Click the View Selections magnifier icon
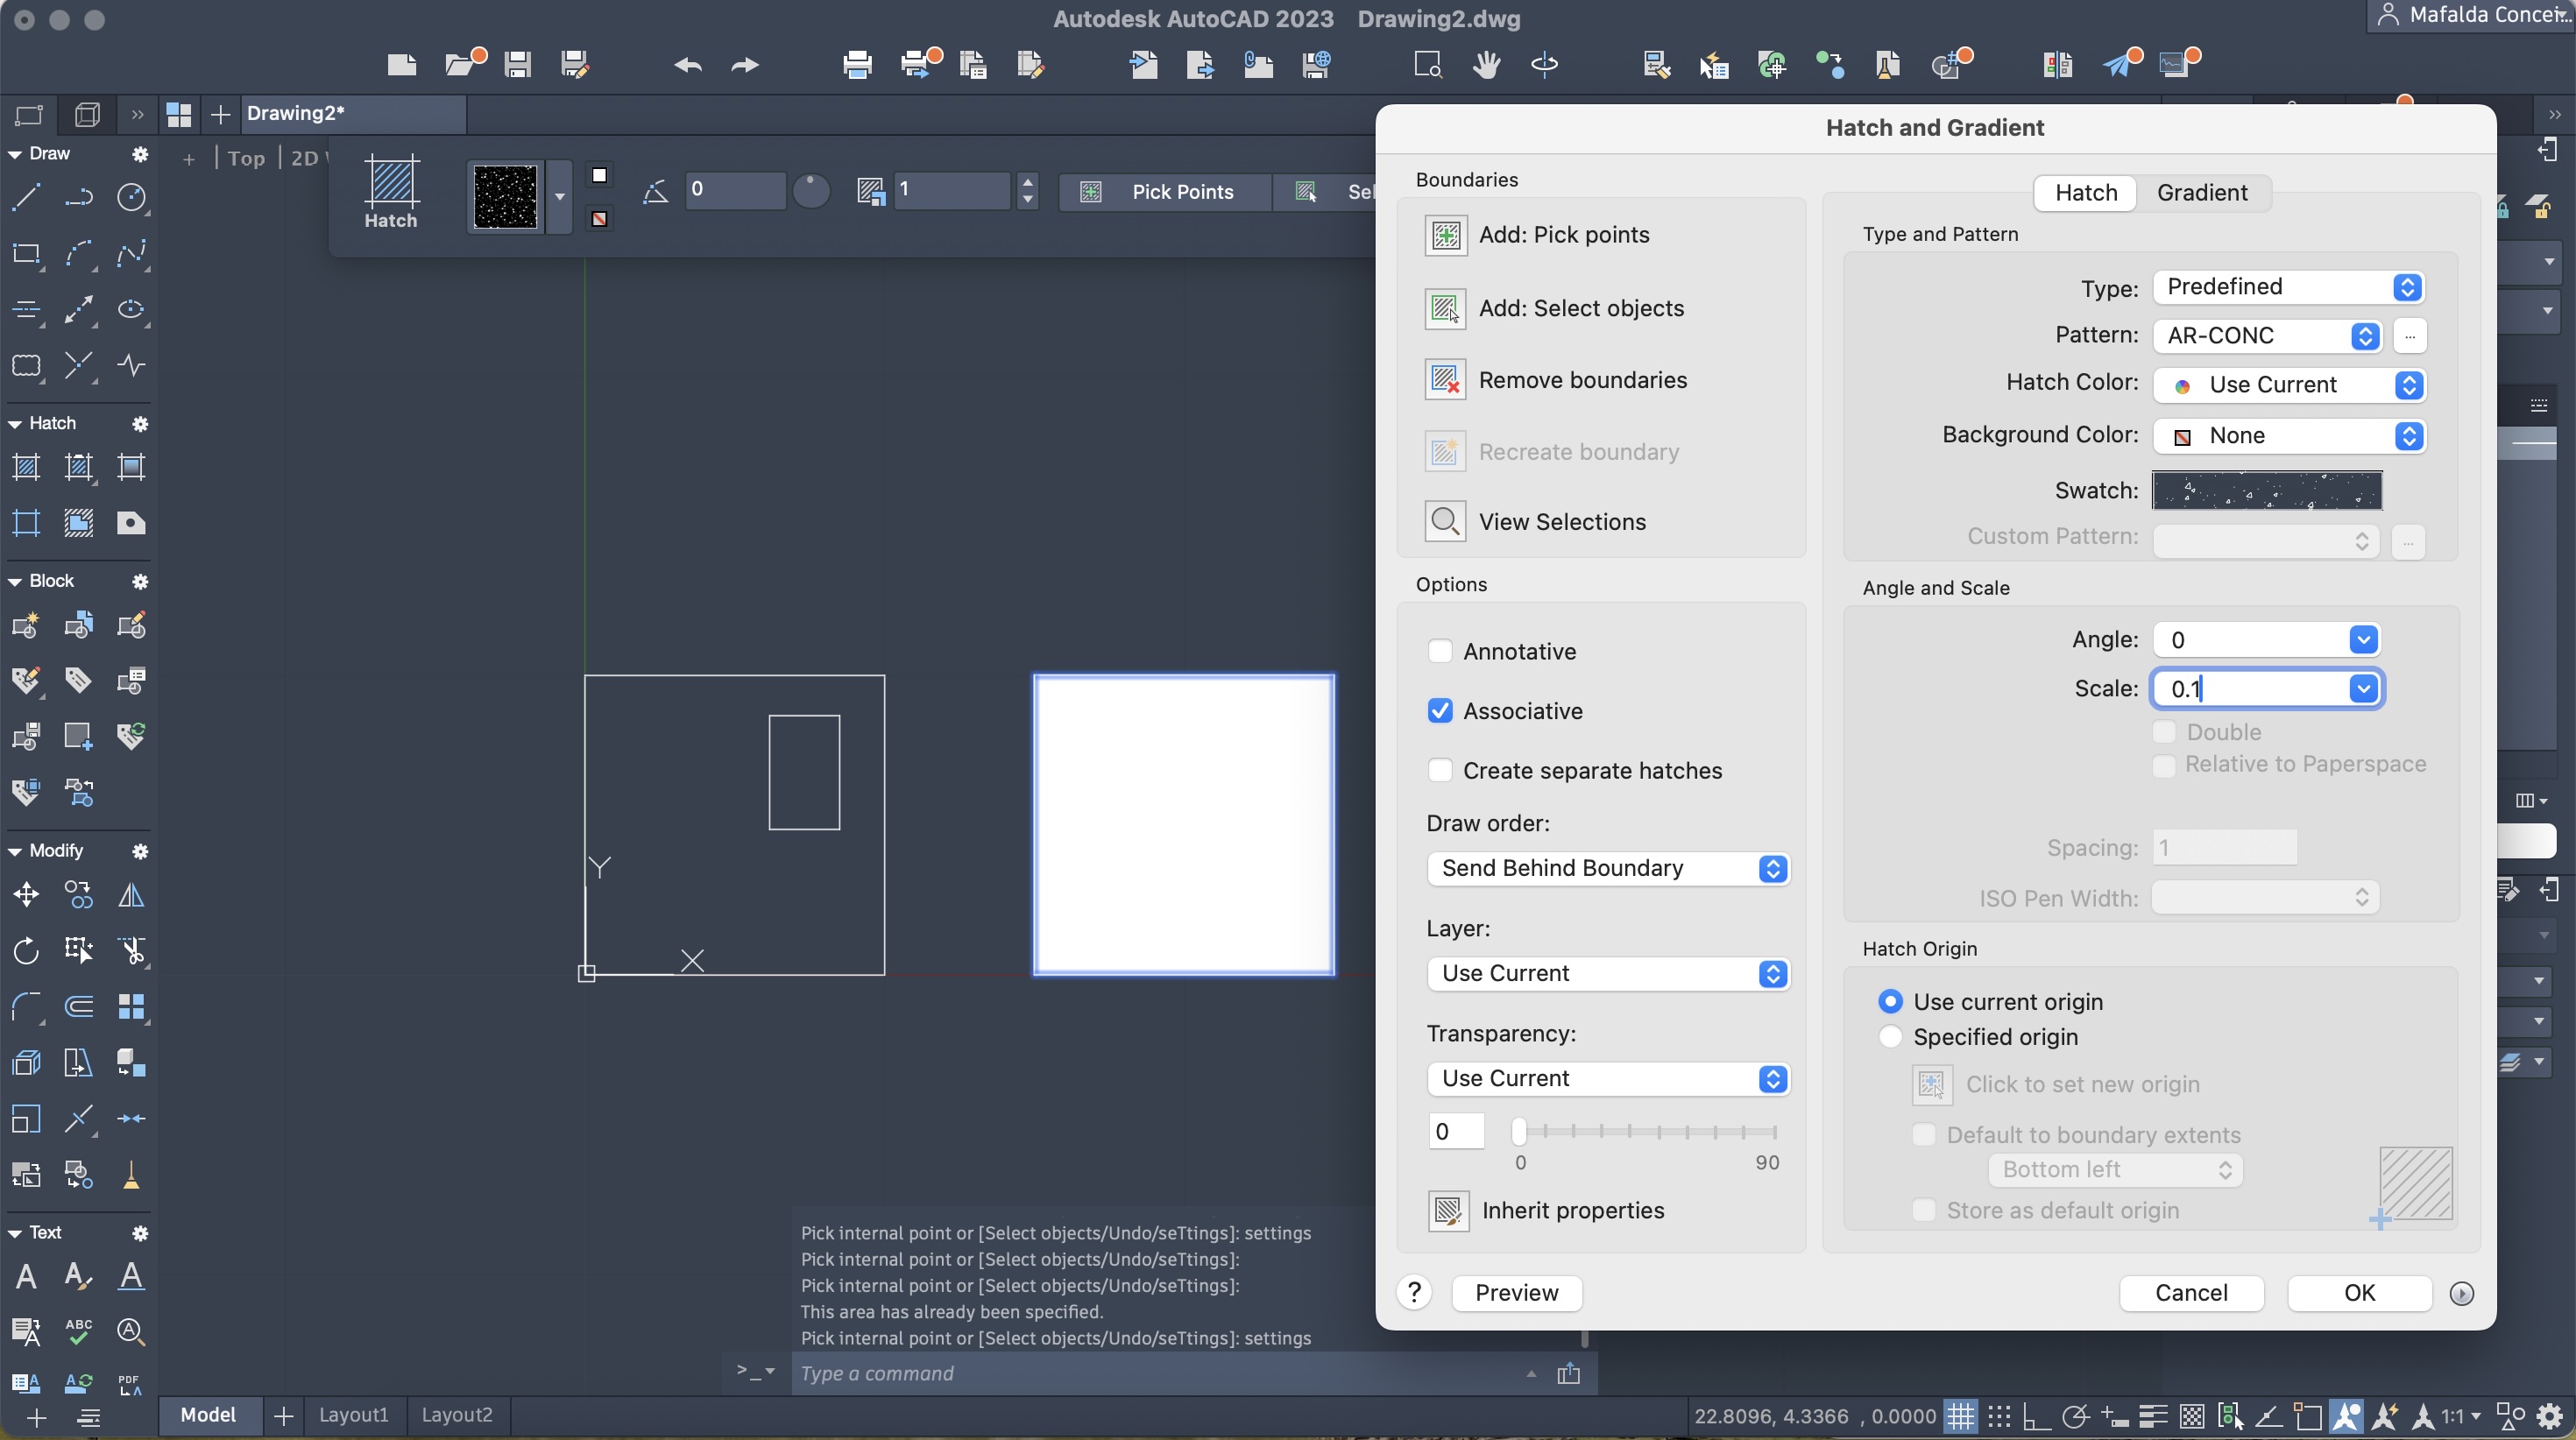This screenshot has width=2576, height=1440. 1445,522
